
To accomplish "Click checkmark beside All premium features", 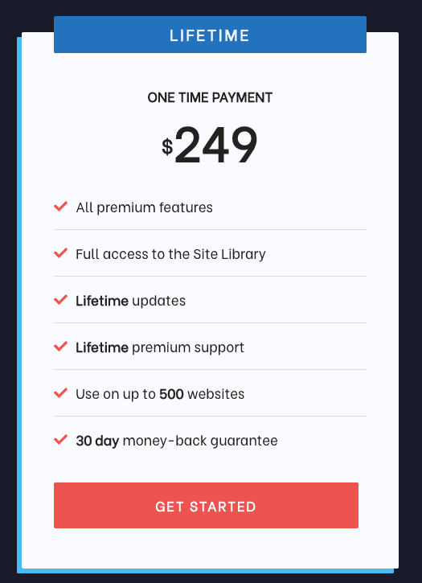I will click(x=60, y=207).
